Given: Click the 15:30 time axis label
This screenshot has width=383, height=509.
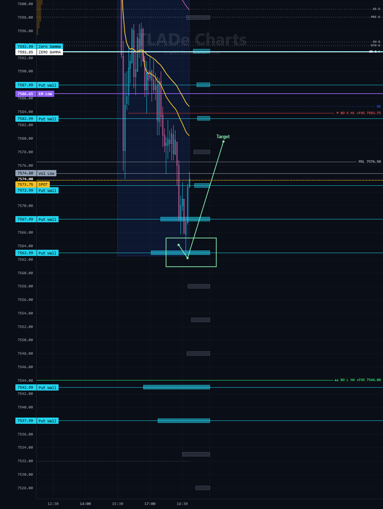Looking at the screenshot, I should (x=118, y=503).
